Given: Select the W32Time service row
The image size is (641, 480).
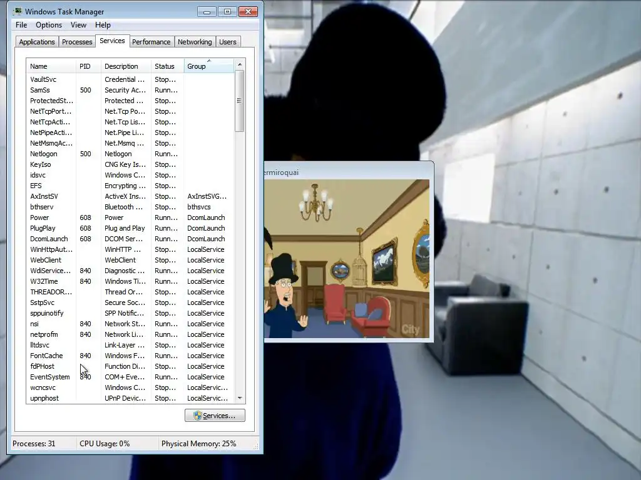Looking at the screenshot, I should (x=130, y=281).
